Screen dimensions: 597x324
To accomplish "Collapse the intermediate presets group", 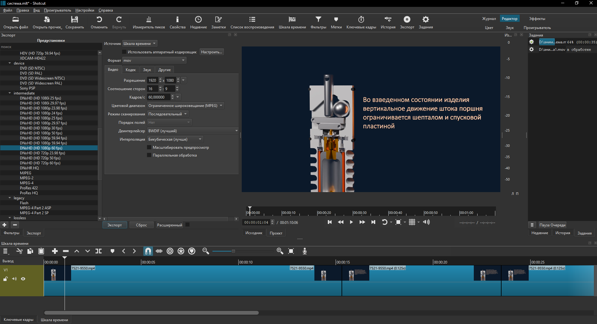I will [x=10, y=93].
